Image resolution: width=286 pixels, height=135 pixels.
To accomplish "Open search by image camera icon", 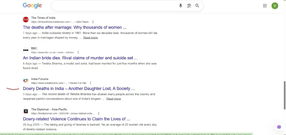I will pyautogui.click(x=189, y=6).
